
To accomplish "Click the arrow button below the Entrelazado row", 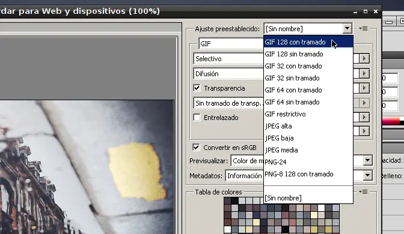I will coord(364,131).
